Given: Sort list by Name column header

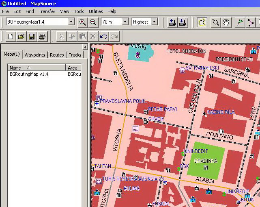Looking at the screenshot, I should 37,68.
